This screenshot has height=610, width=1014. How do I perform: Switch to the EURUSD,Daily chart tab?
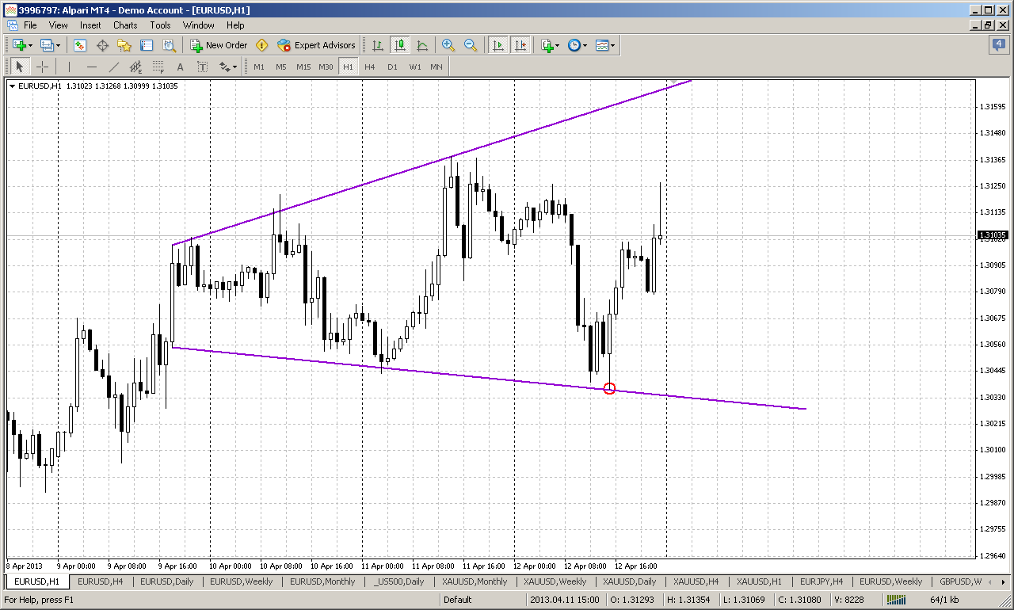(x=167, y=581)
